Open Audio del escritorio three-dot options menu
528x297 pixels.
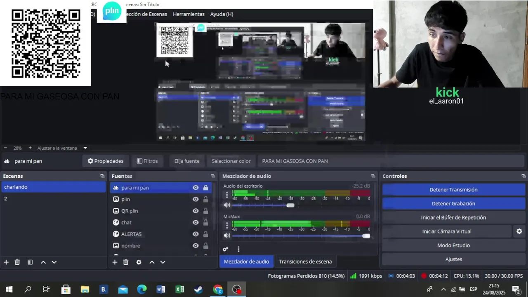pos(226,195)
